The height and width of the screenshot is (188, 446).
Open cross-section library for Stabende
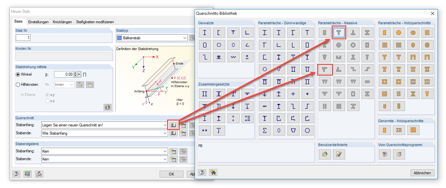173,133
